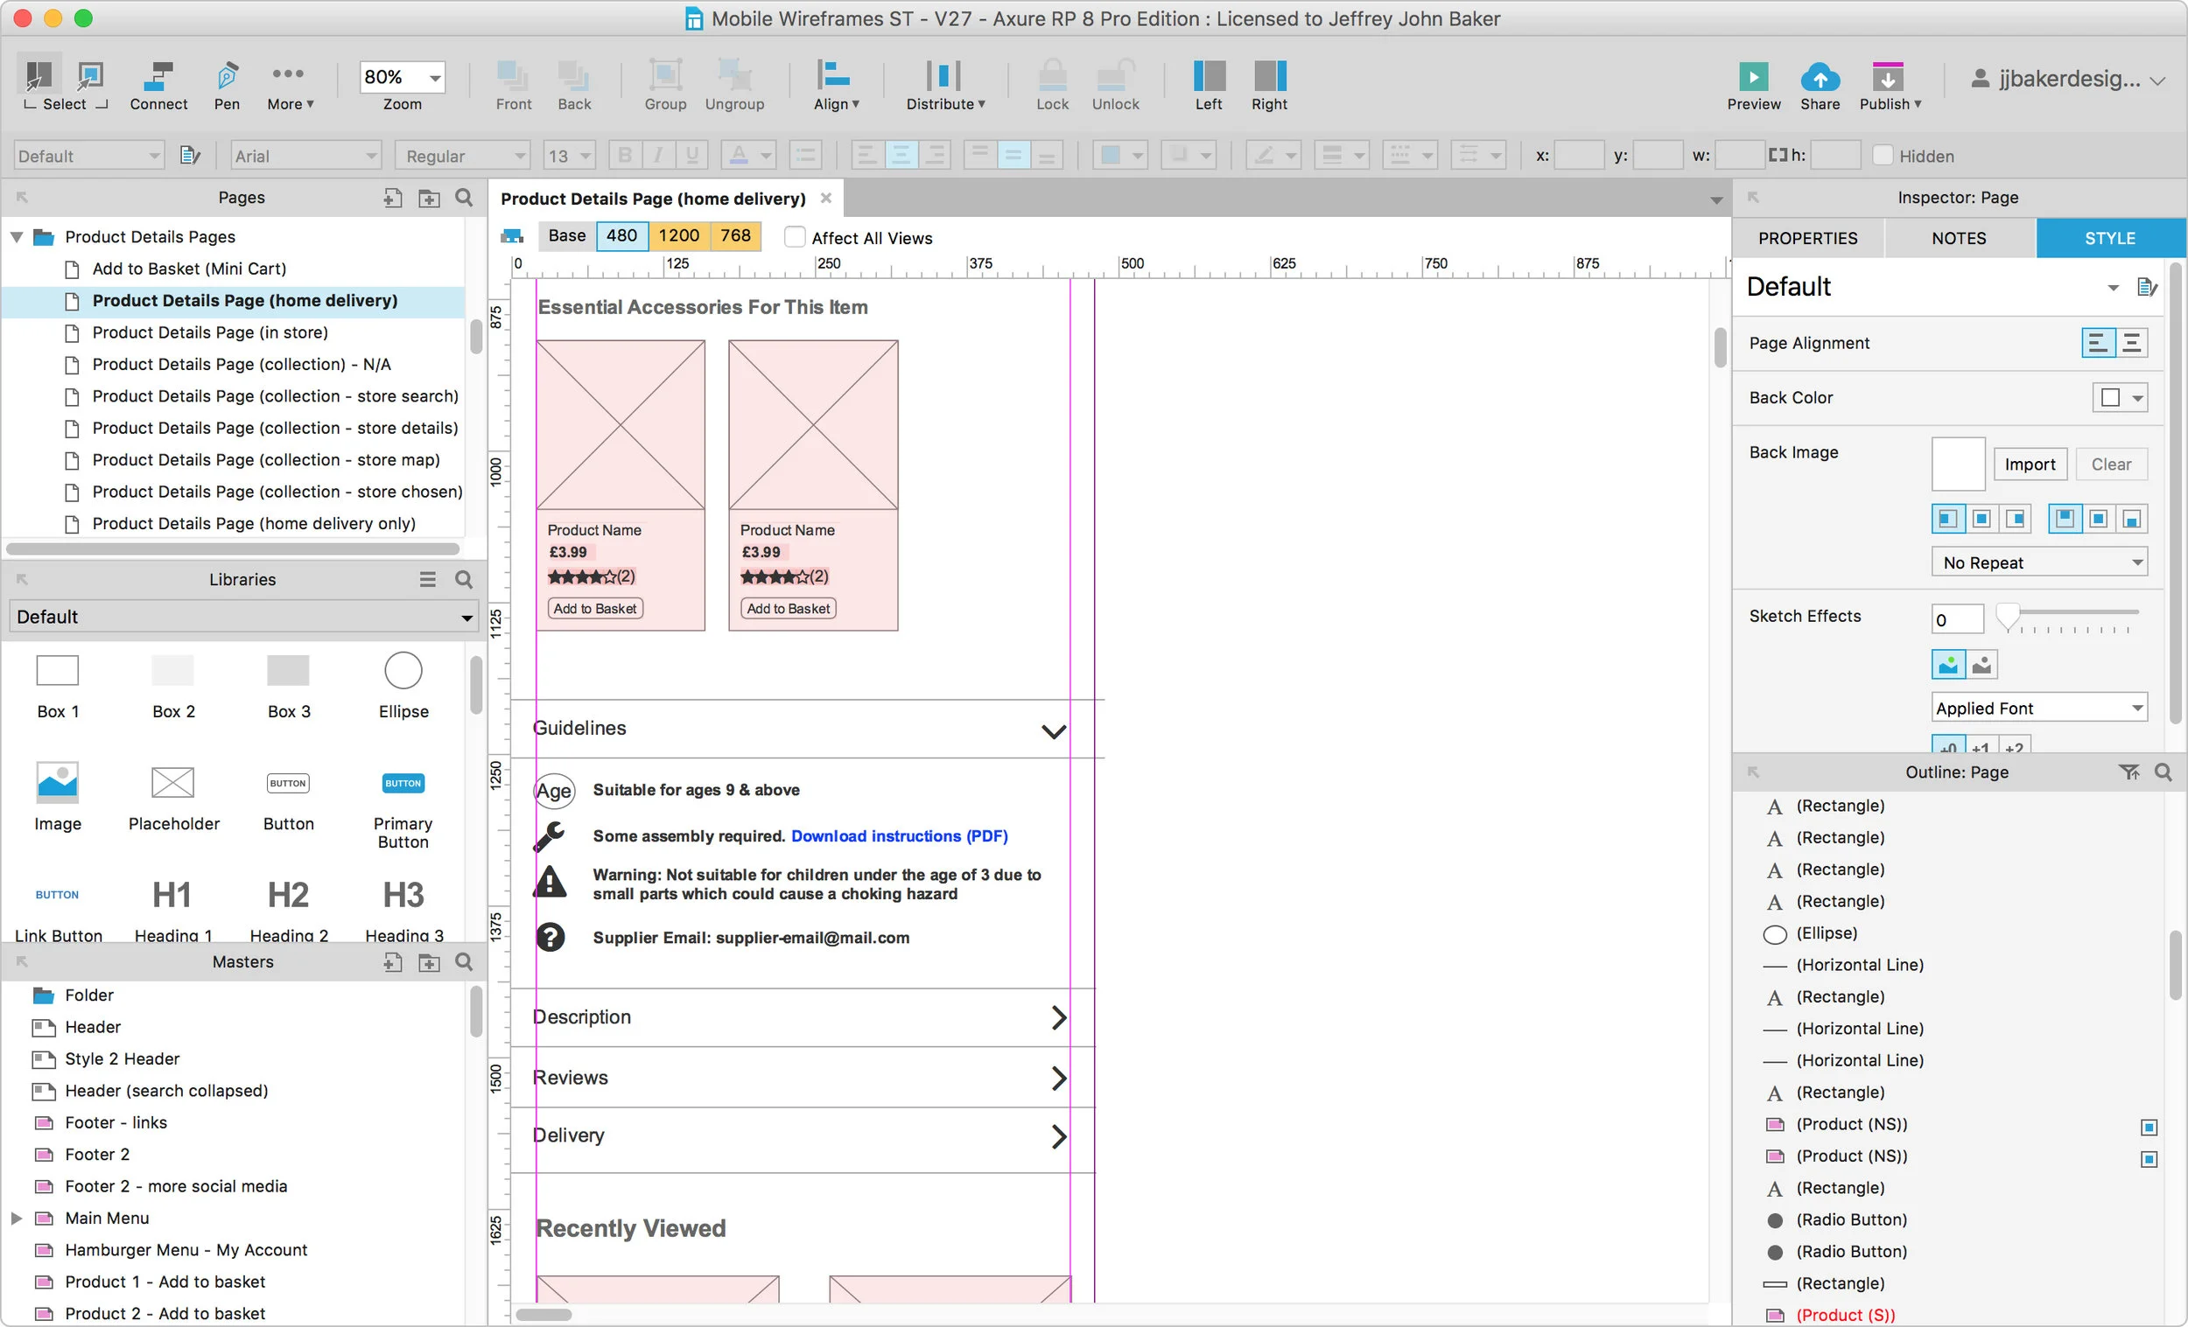Add a new master in Masters panel
Image resolution: width=2188 pixels, height=1327 pixels.
pyautogui.click(x=392, y=962)
